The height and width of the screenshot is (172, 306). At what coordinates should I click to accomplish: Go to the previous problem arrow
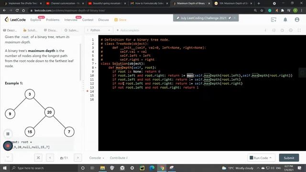pyautogui.click(x=50, y=158)
